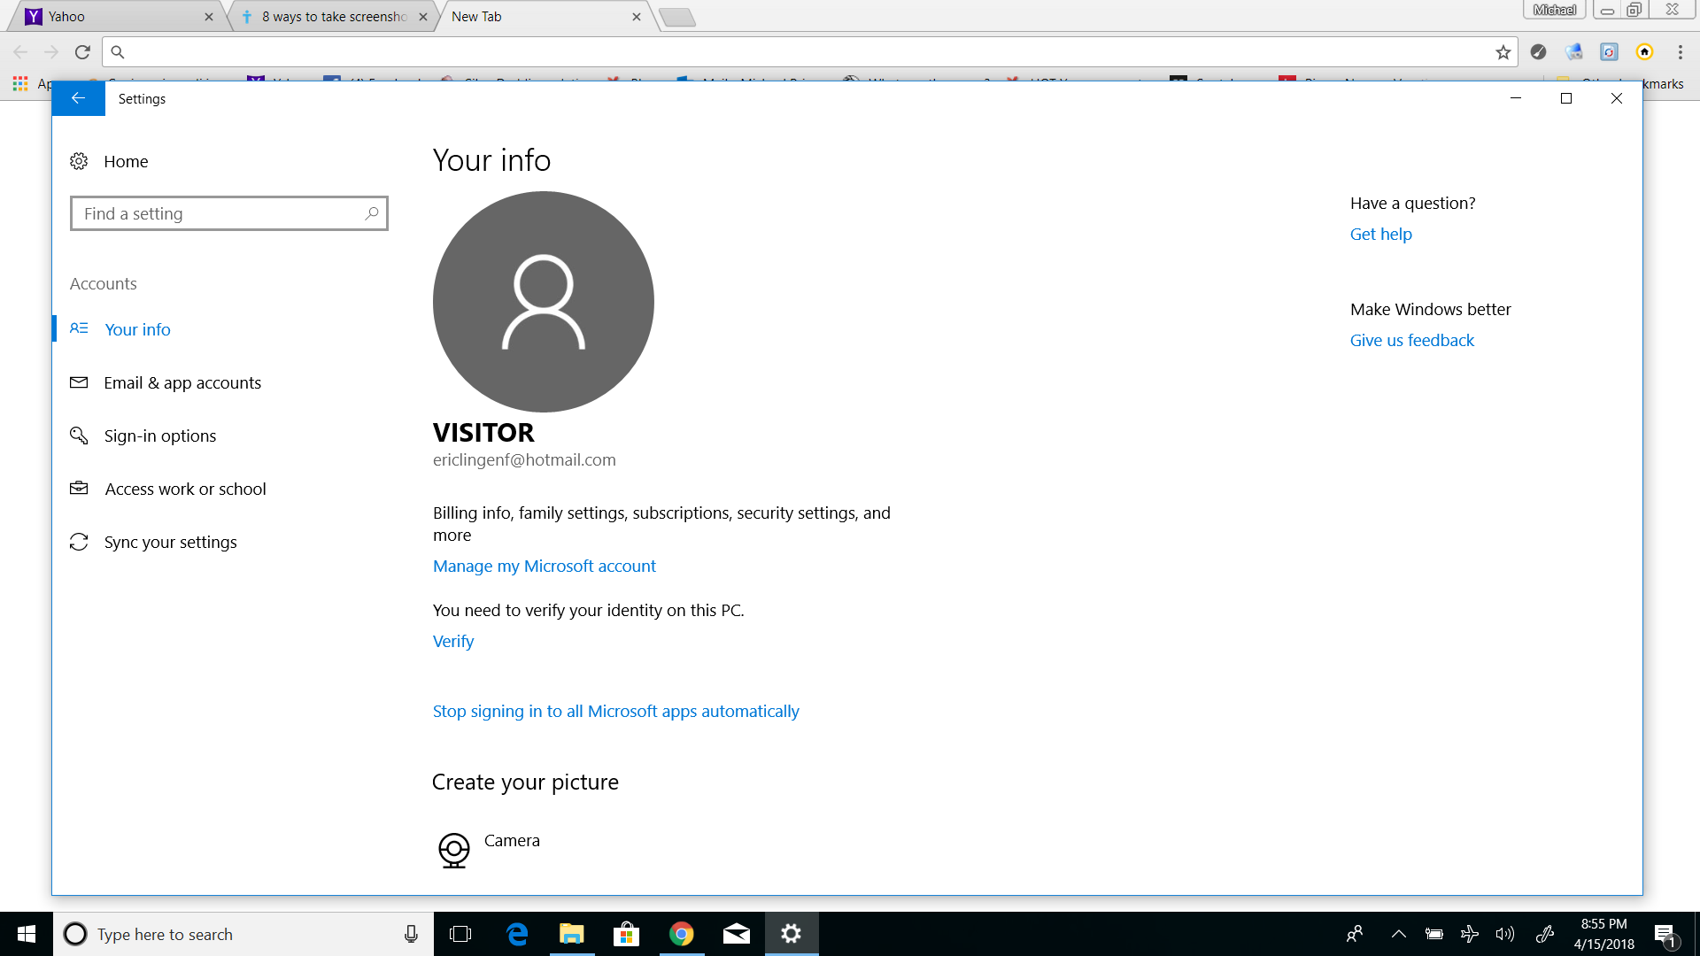Select Your info in the sidebar
Screen dimensions: 1700x956
point(137,328)
